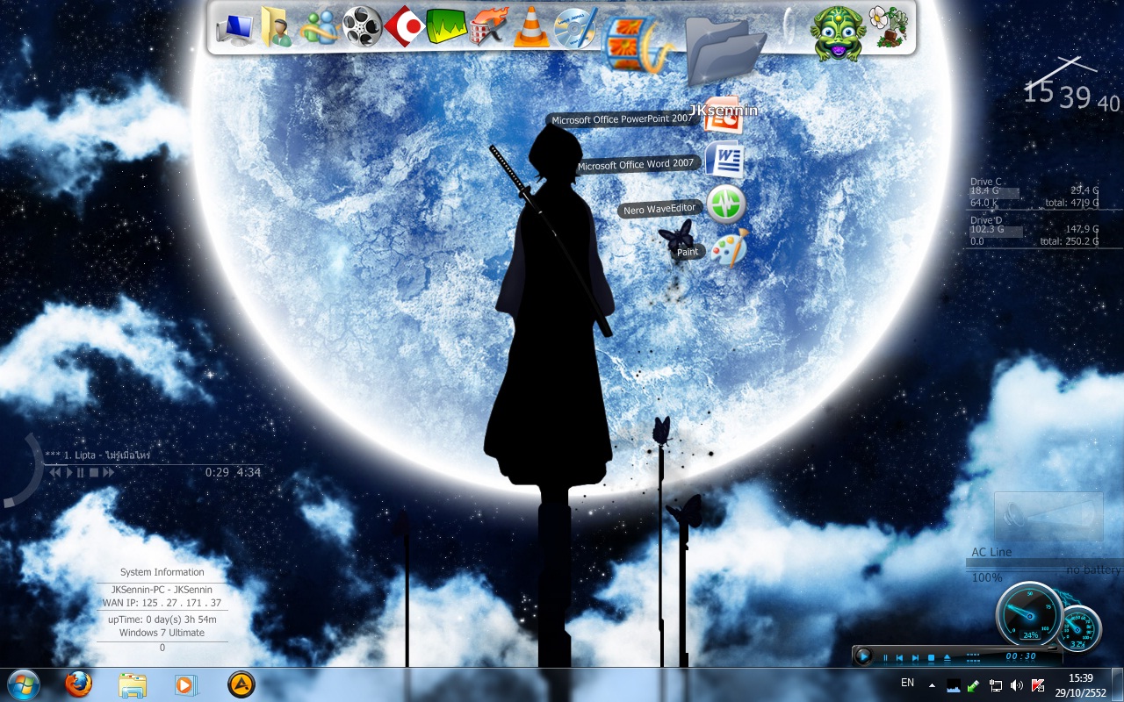
Task: Open Windows Media Player from the taskbar
Action: [186, 685]
